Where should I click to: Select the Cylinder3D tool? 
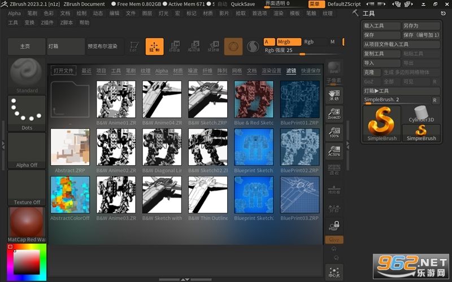click(x=421, y=114)
